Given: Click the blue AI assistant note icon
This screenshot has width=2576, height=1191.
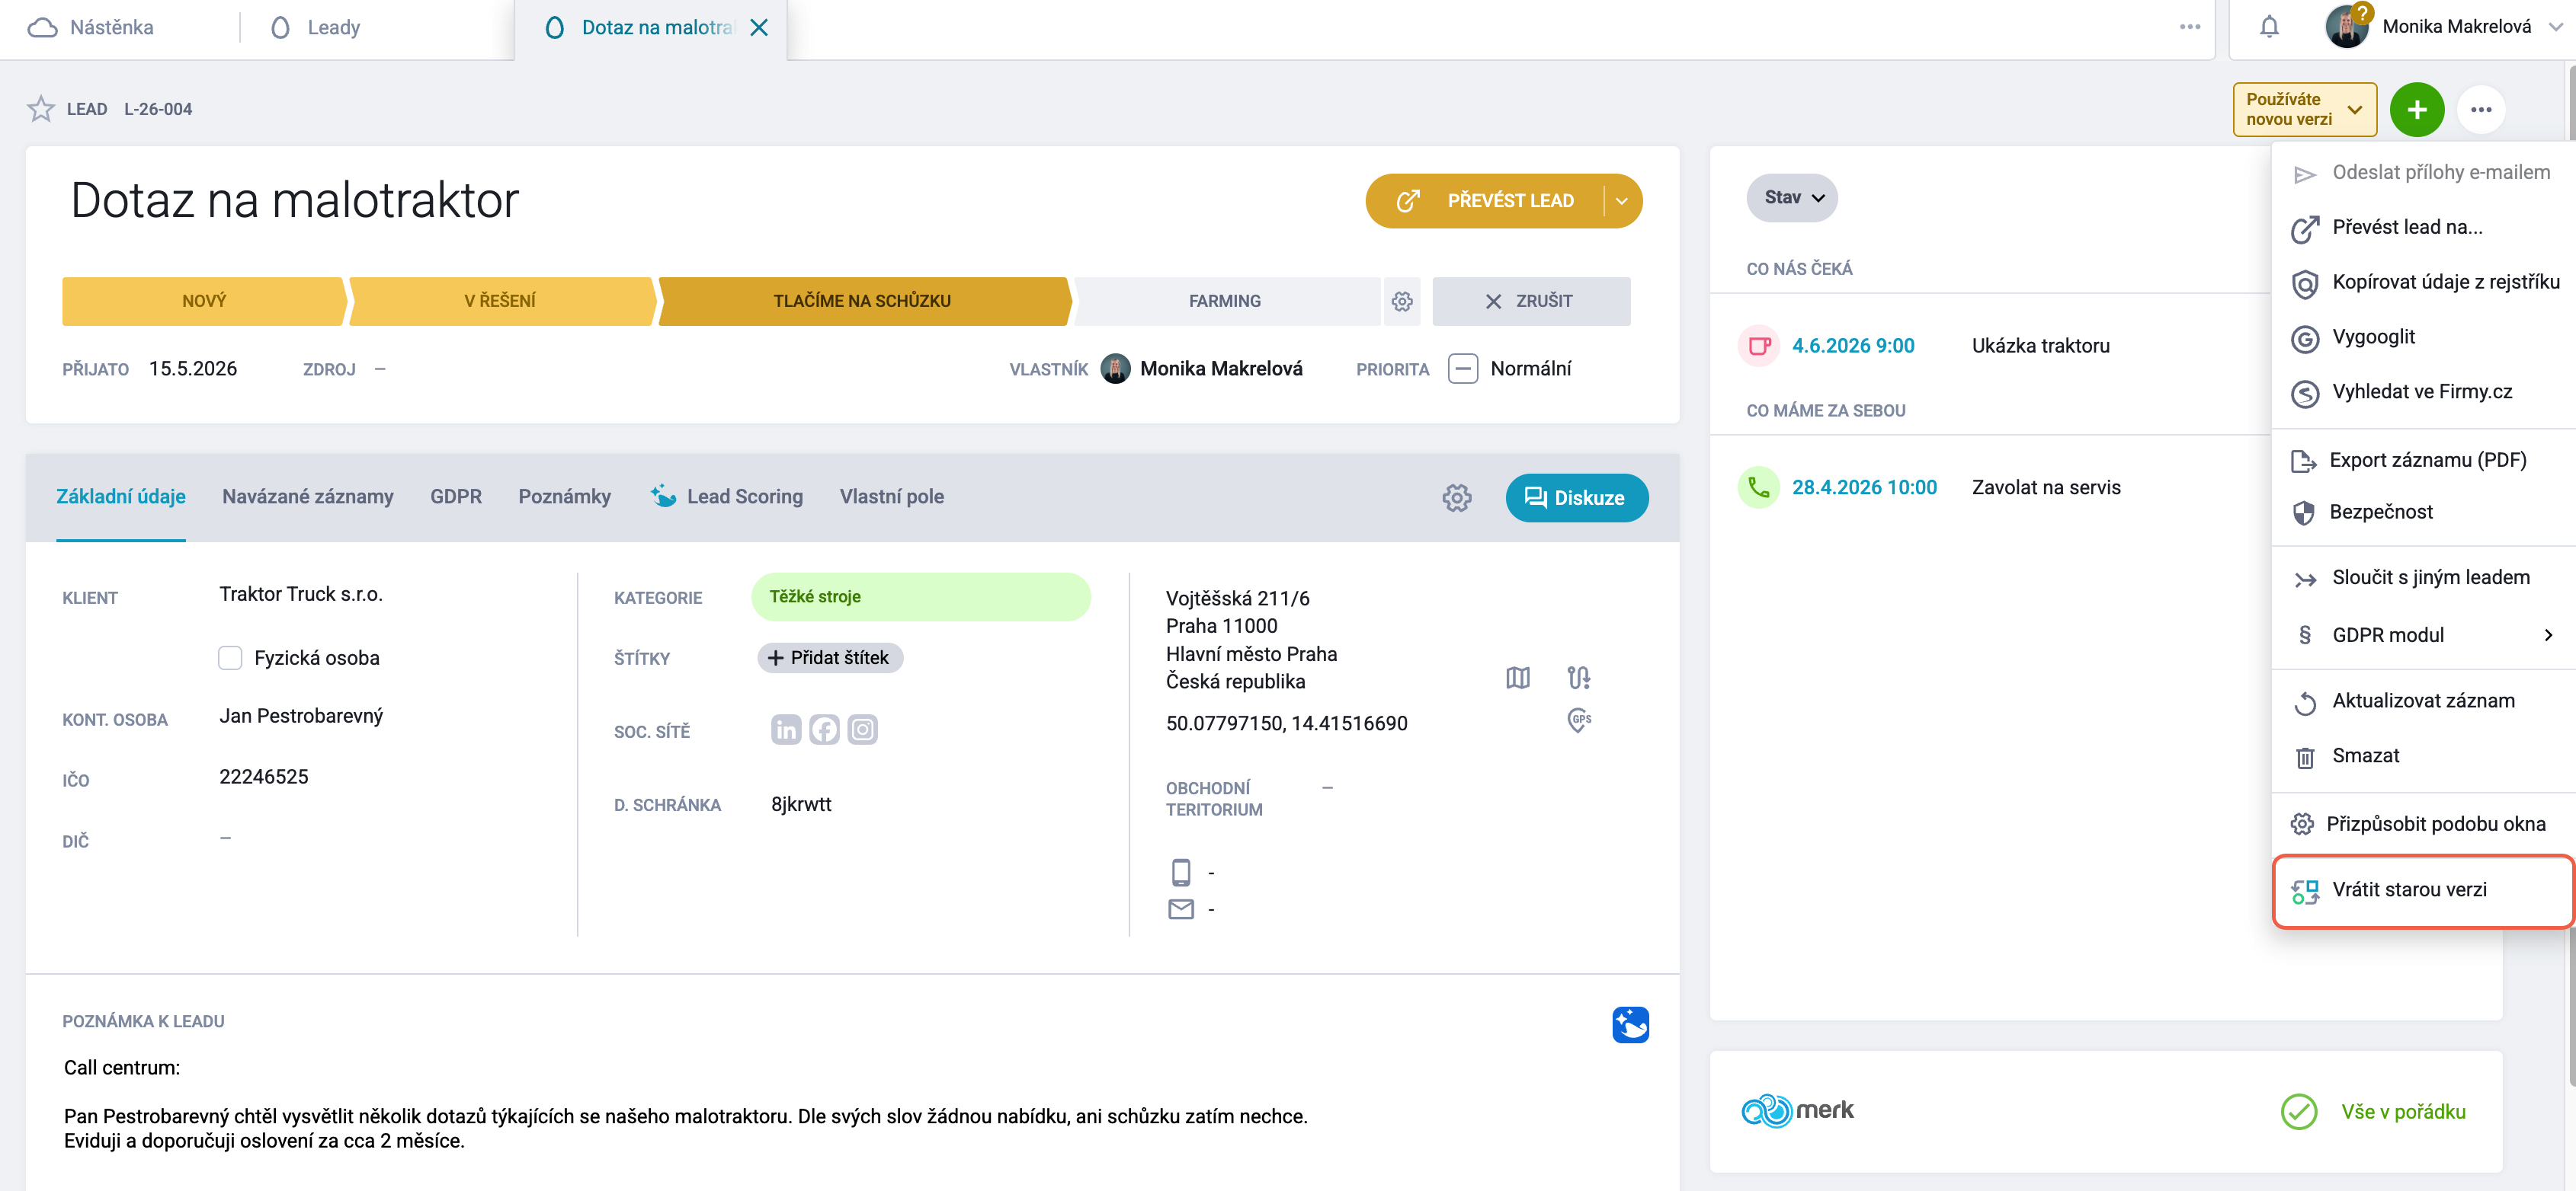Looking at the screenshot, I should pos(1629,1024).
